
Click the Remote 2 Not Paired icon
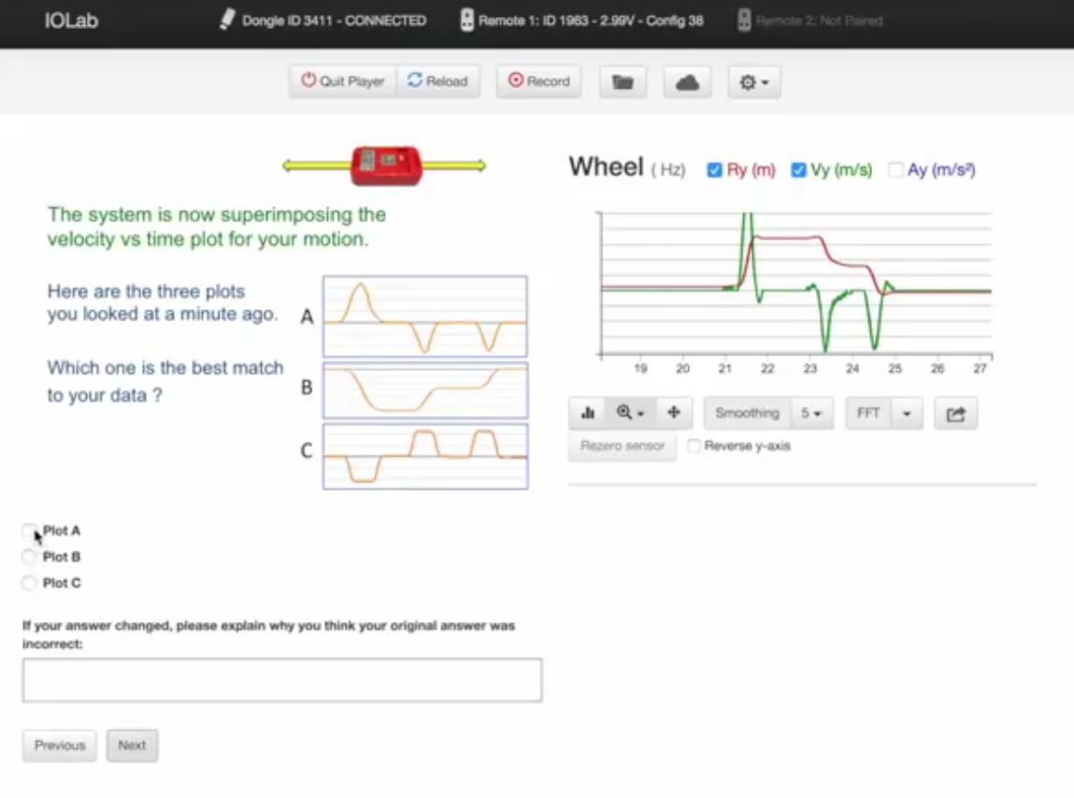coord(744,21)
